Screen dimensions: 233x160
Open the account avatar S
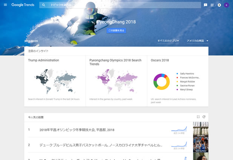(x=227, y=5)
